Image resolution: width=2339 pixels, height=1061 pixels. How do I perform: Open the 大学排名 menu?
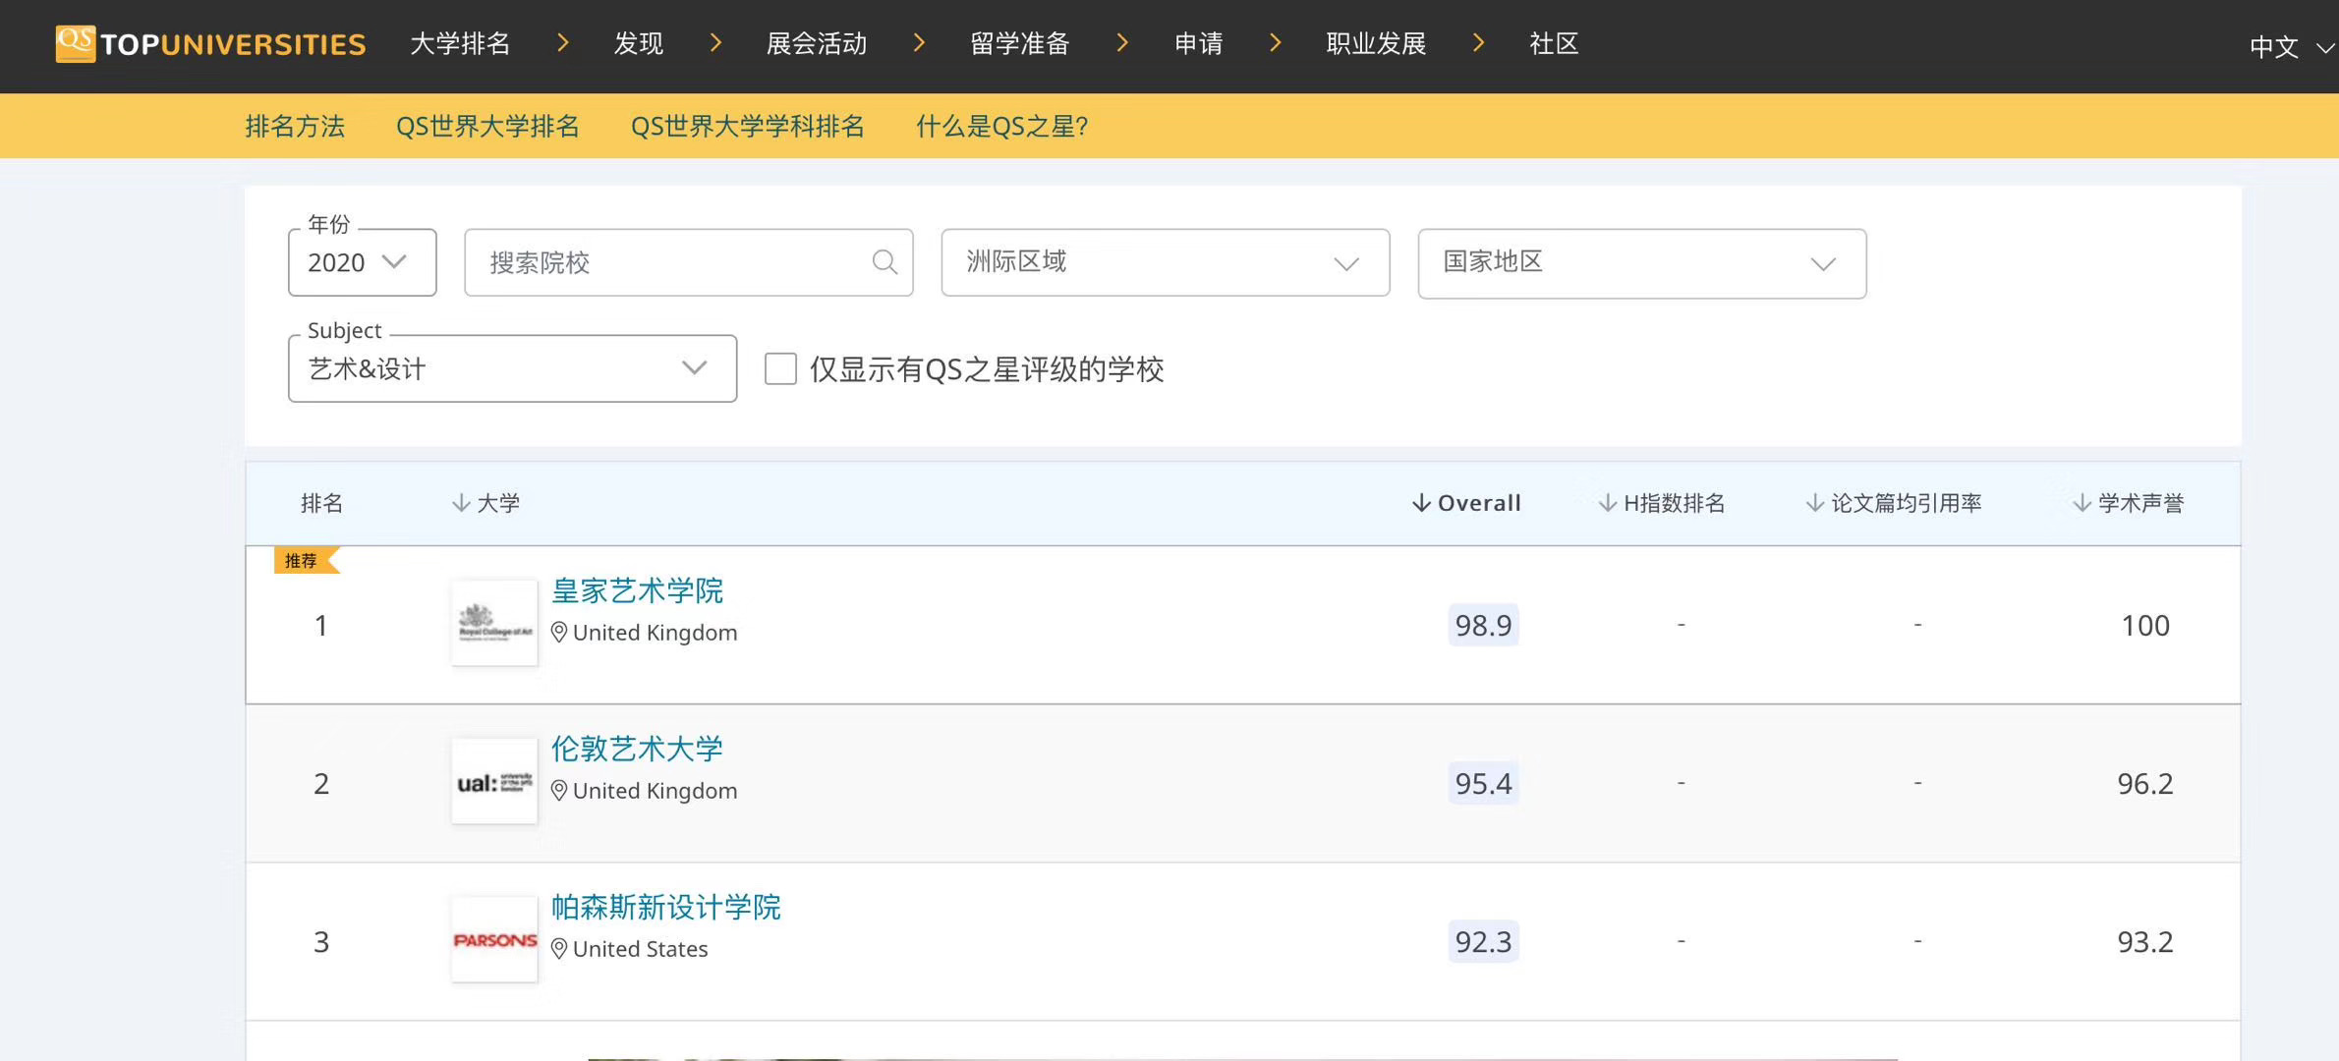[x=460, y=43]
